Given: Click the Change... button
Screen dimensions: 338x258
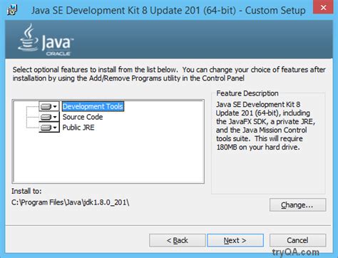Looking at the screenshot, I should click(297, 205).
